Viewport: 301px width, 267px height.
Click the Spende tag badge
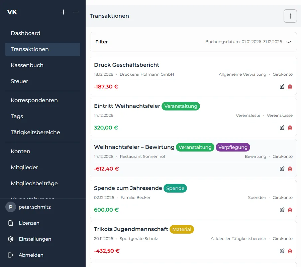175,188
